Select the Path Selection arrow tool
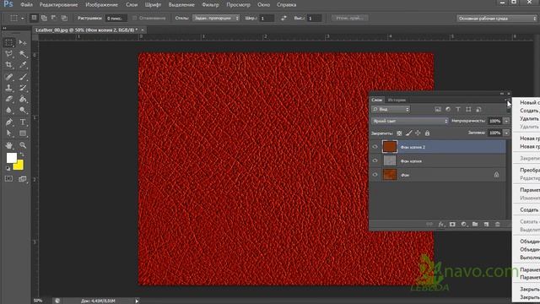 tap(9, 133)
